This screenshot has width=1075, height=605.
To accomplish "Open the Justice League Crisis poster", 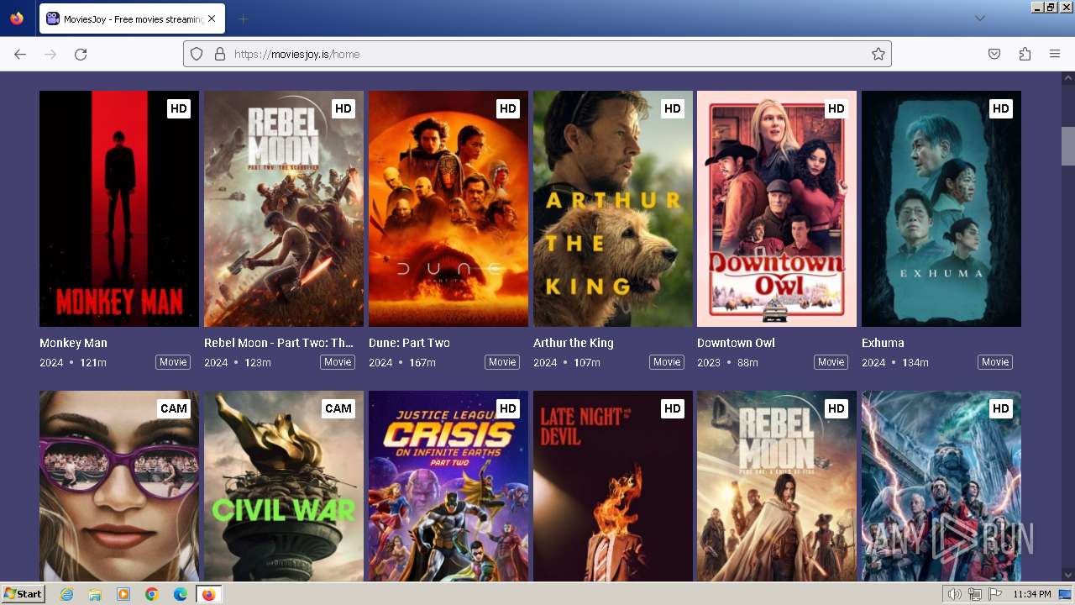I will click(448, 486).
